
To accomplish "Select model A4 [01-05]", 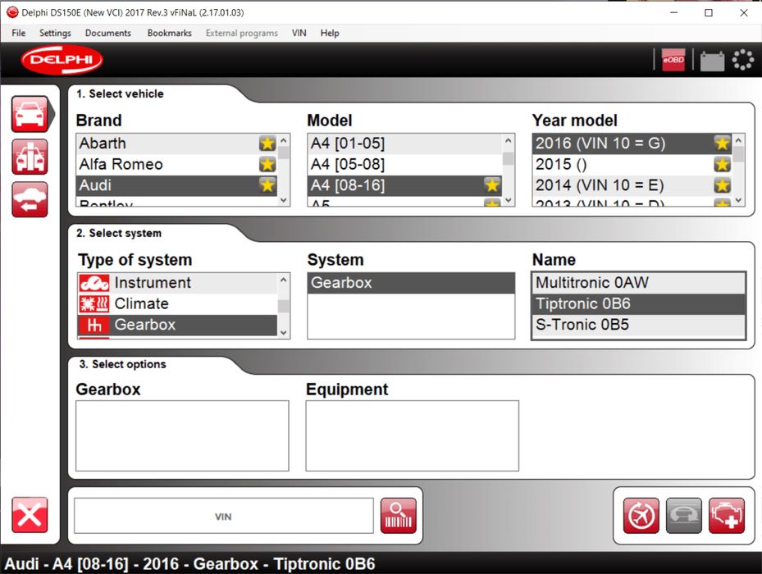I will (x=405, y=143).
